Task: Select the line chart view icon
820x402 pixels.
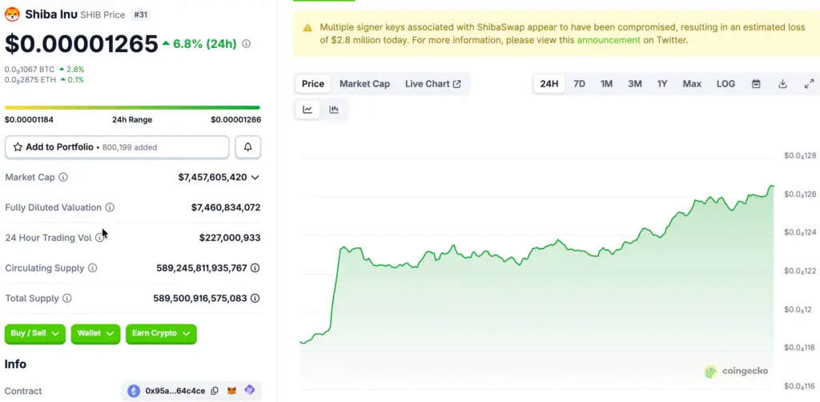Action: coord(307,110)
